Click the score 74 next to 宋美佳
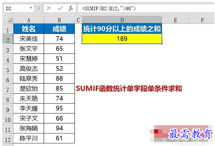Viewport: 215px width, 146px height. point(59,39)
